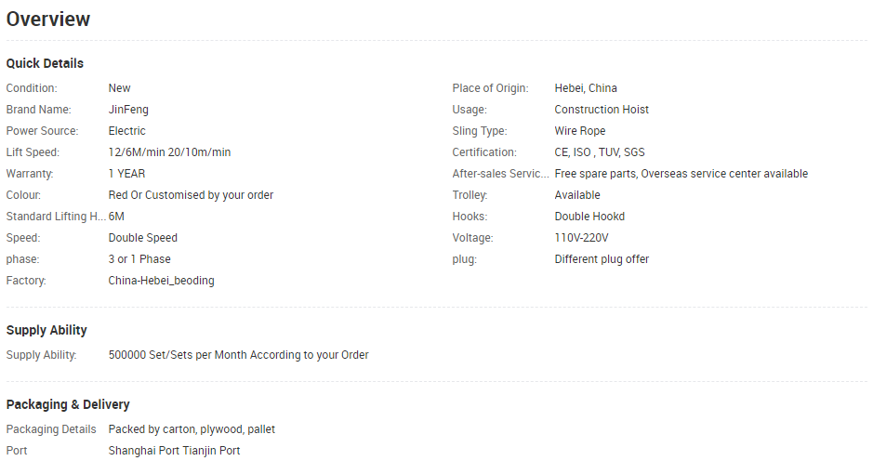Click the Different plug offer value
This screenshot has width=873, height=474.
pos(602,259)
